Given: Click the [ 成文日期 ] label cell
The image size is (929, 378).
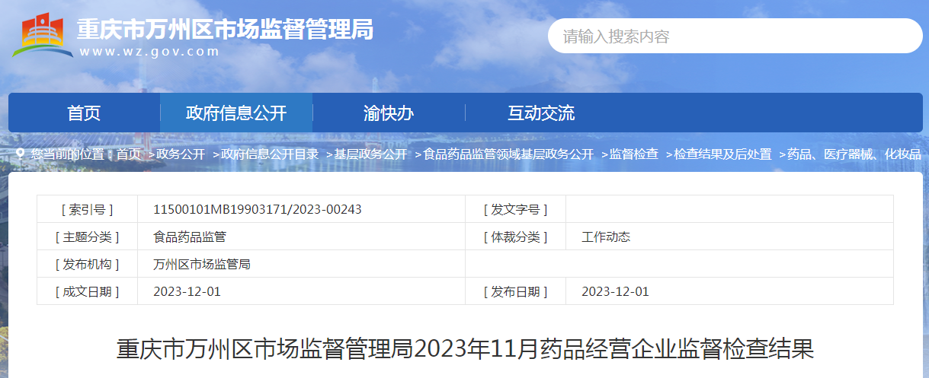Looking at the screenshot, I should click(x=87, y=291).
